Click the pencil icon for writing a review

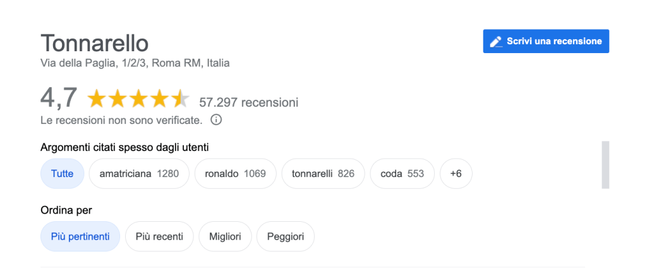[x=496, y=41]
